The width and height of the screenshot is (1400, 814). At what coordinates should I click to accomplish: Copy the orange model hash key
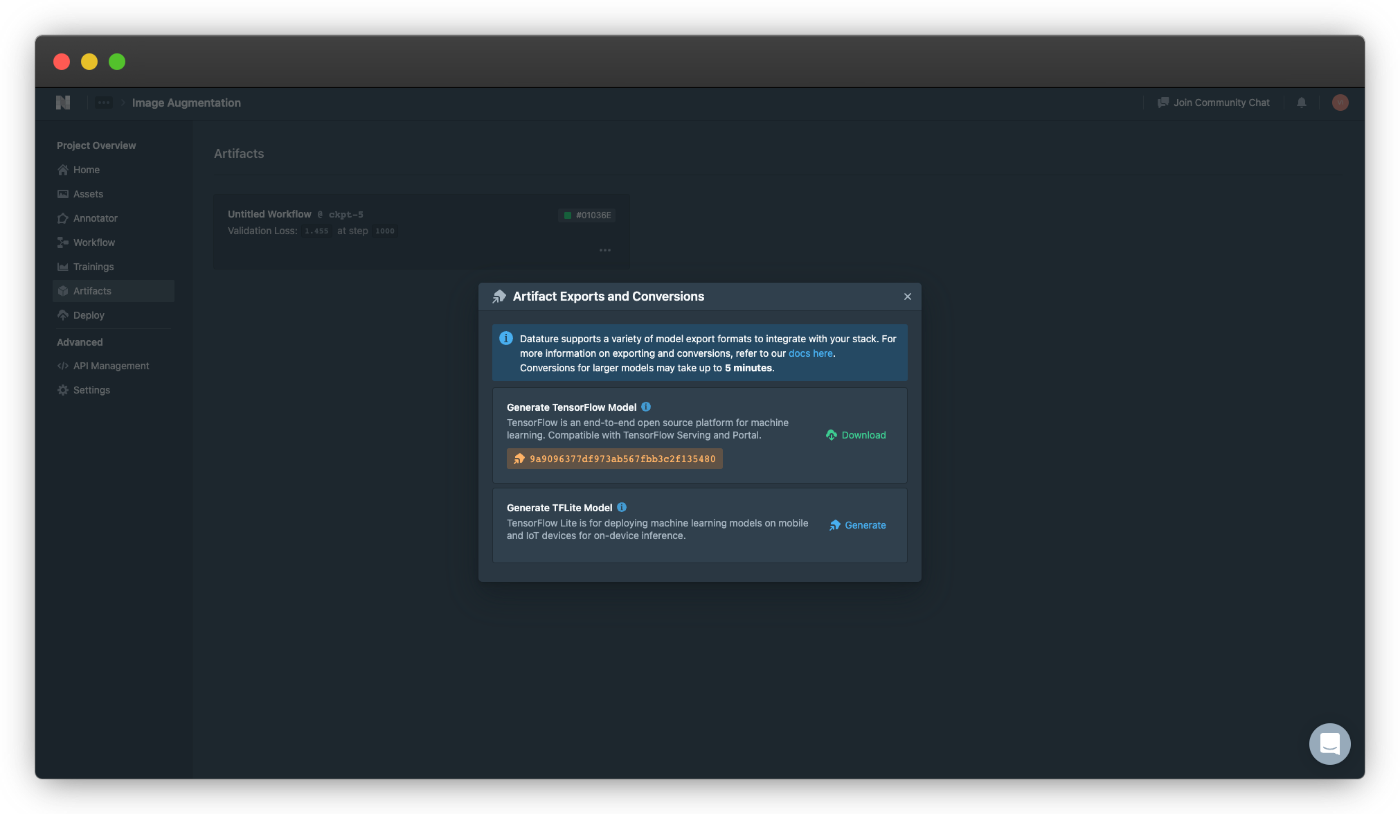pos(614,459)
